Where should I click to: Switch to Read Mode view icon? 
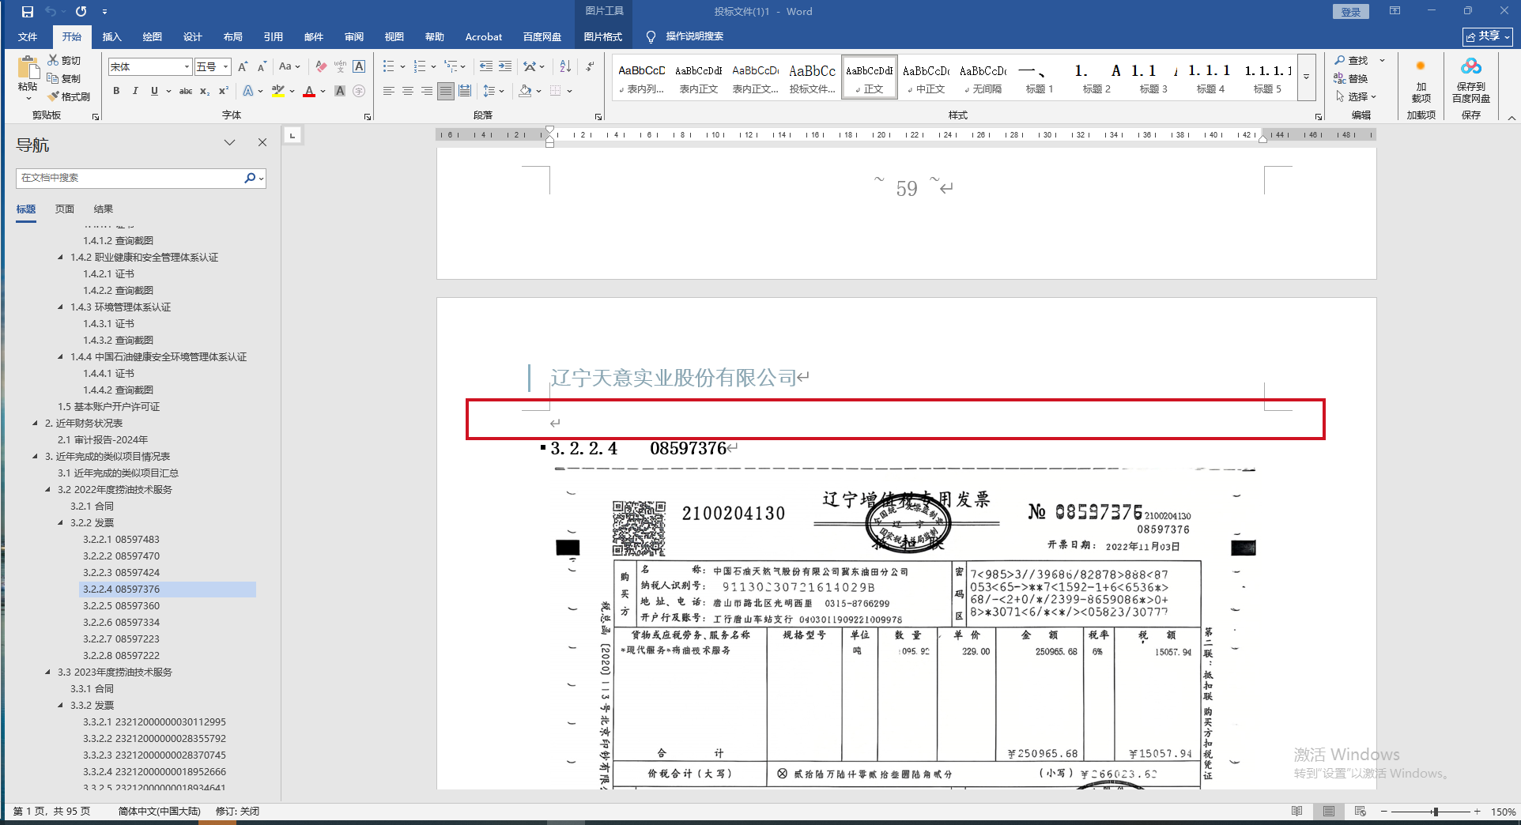[1297, 812]
